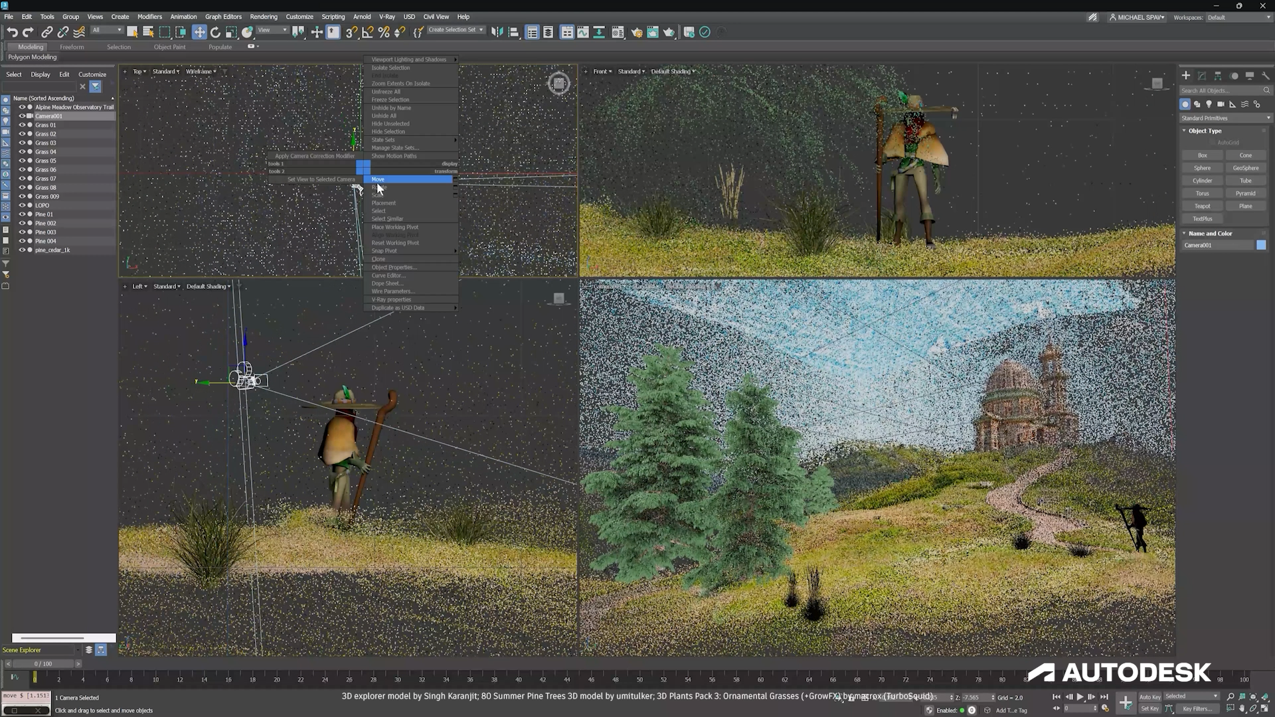Hide LOPO with its eye icon
1275x717 pixels.
21,205
